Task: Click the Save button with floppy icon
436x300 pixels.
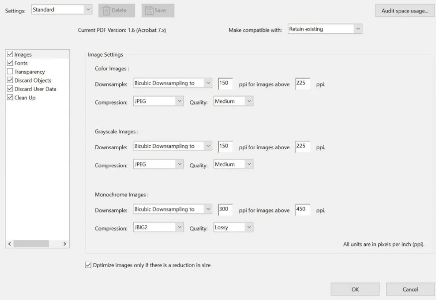Action: tap(158, 10)
